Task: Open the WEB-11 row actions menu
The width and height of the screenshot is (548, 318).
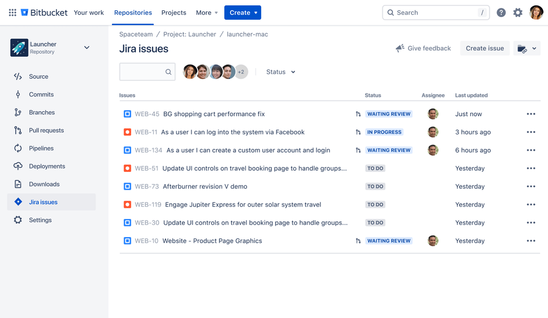Action: coord(530,132)
